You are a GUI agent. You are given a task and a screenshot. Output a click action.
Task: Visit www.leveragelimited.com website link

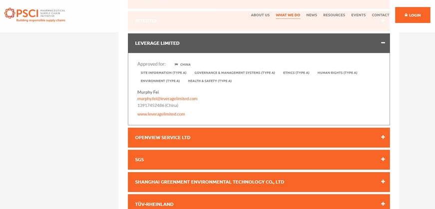coord(161,114)
